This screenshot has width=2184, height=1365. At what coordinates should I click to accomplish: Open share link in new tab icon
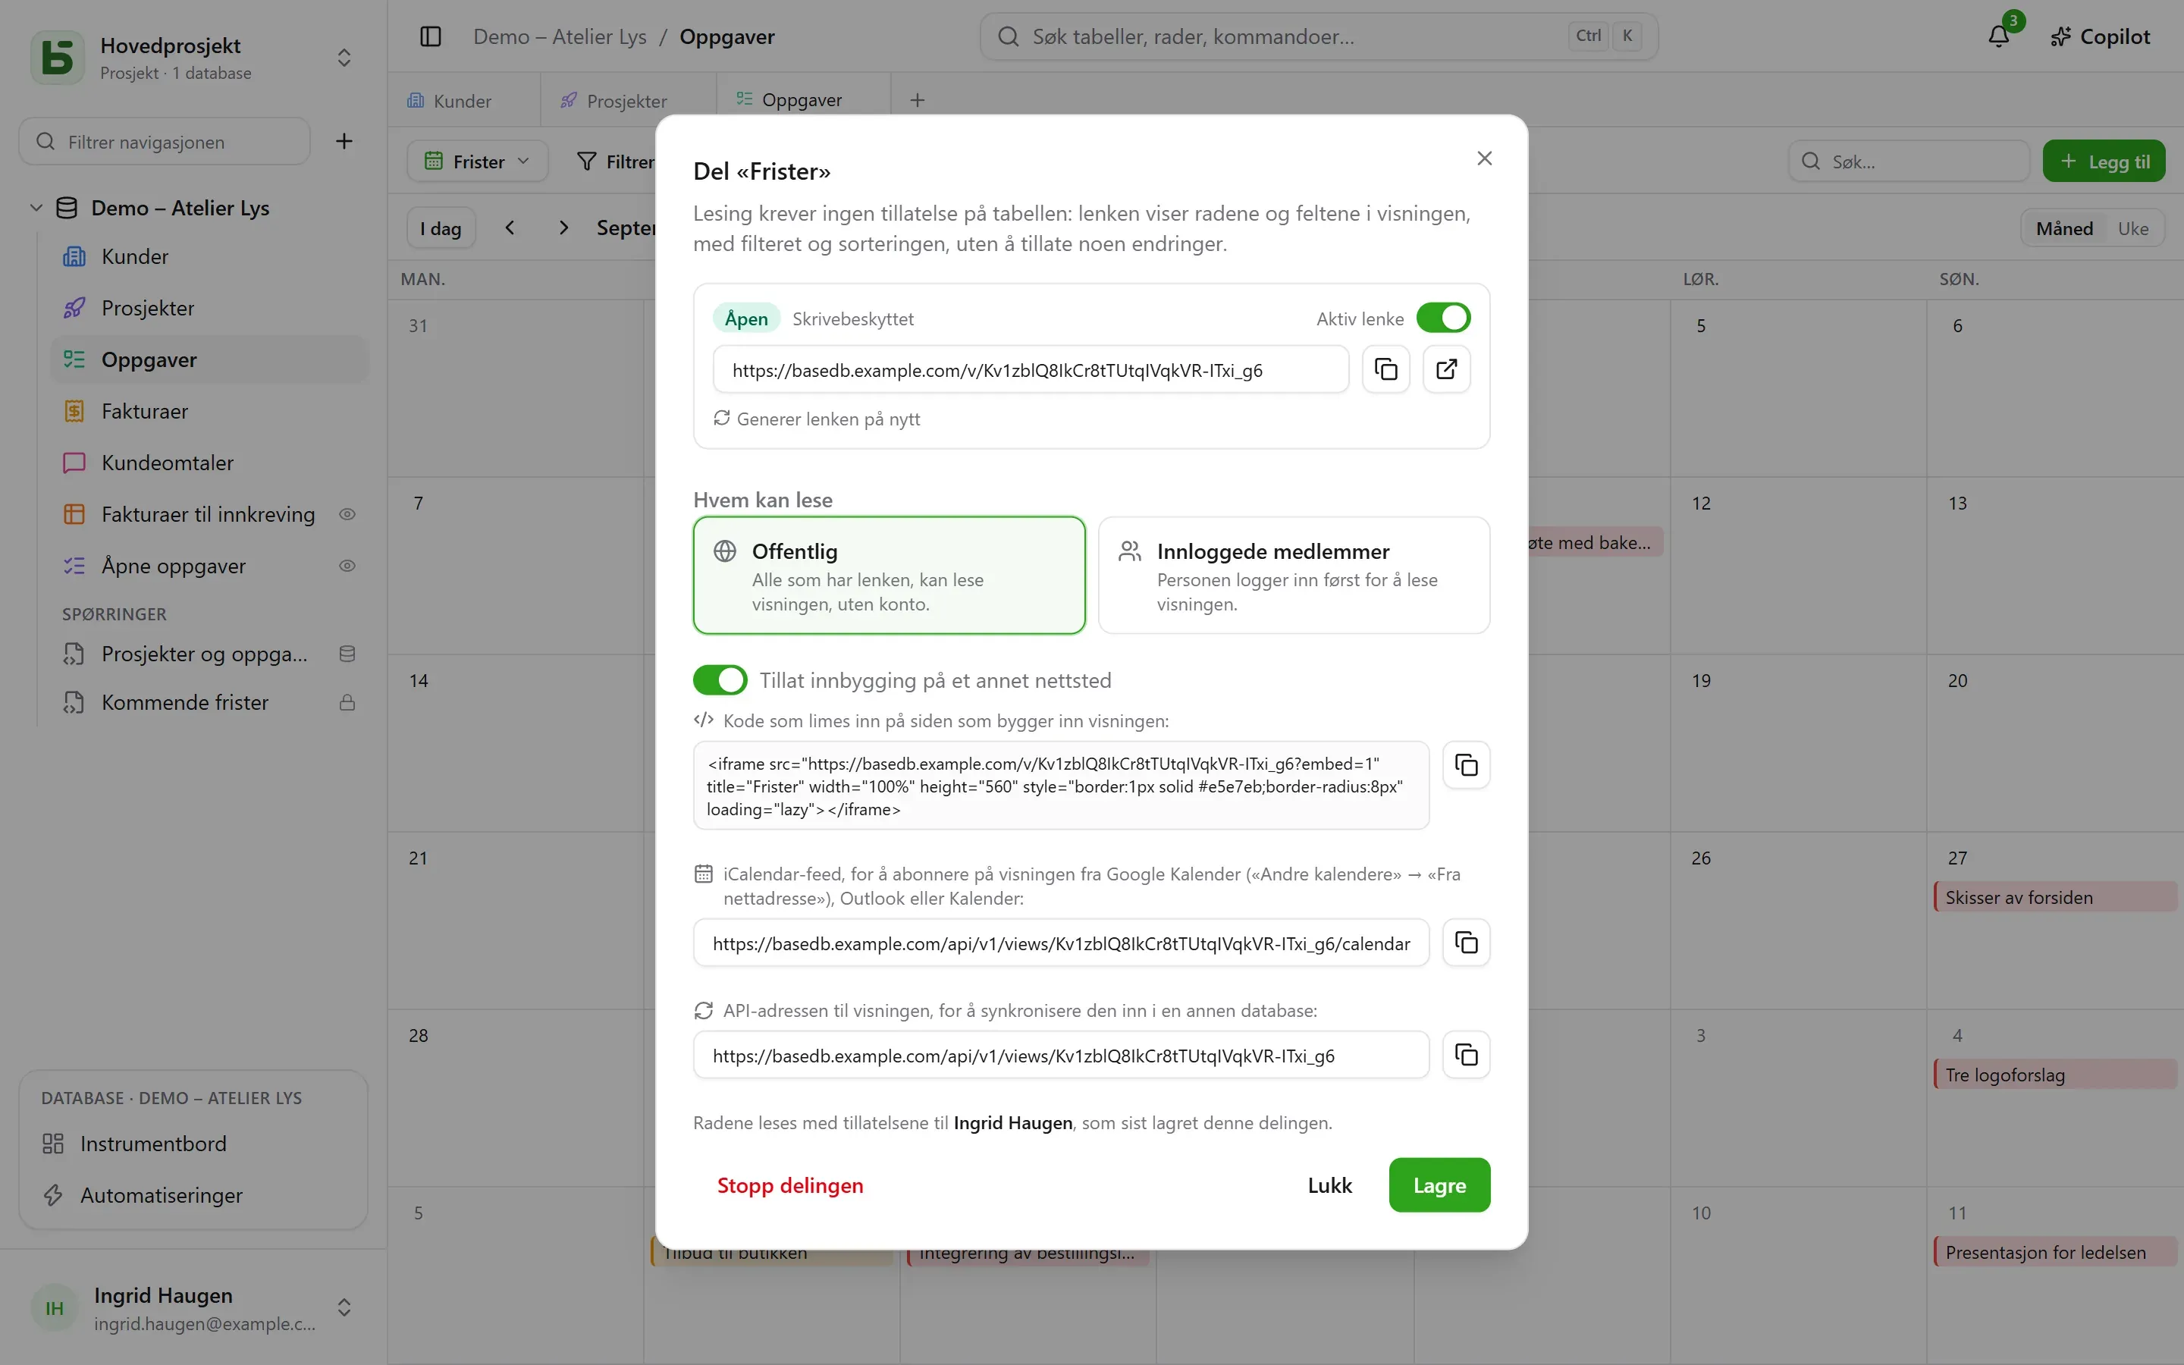(1447, 369)
